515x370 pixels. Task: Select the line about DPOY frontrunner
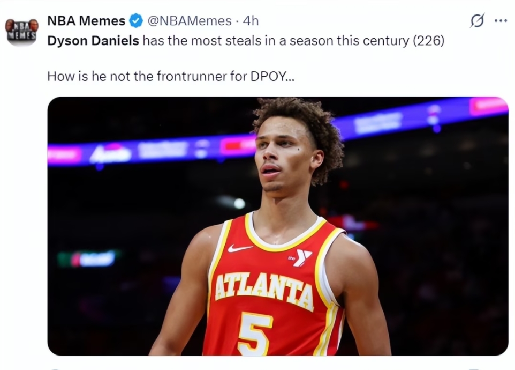170,76
